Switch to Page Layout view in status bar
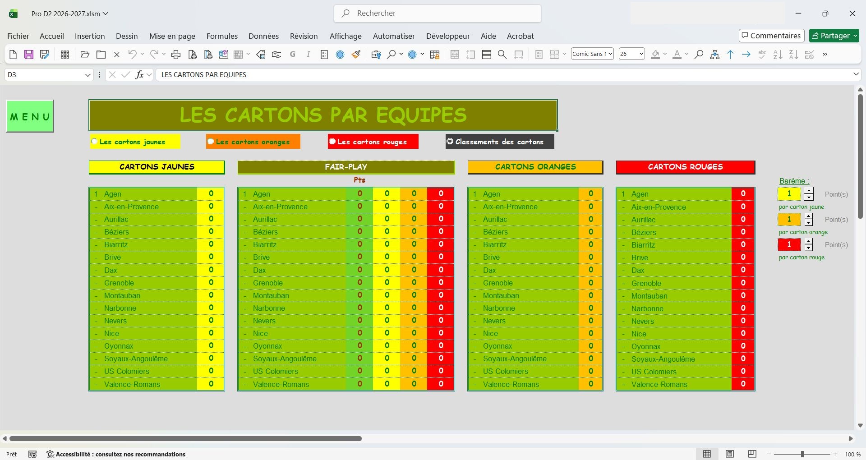This screenshot has width=866, height=460. (x=730, y=454)
